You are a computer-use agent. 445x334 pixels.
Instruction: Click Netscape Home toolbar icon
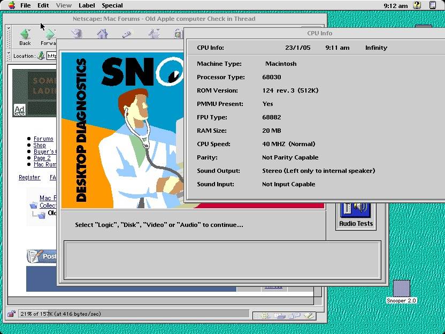point(102,34)
